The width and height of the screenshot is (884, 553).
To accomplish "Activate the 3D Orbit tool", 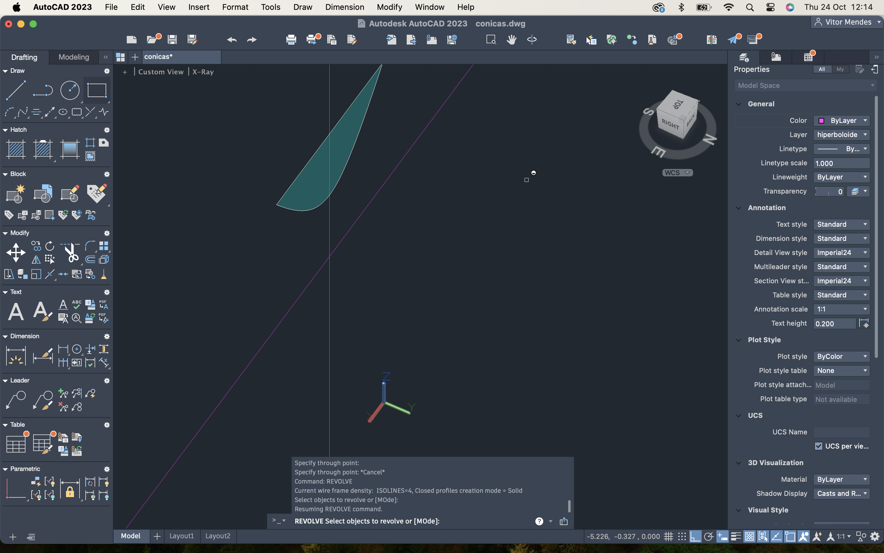I will click(532, 39).
